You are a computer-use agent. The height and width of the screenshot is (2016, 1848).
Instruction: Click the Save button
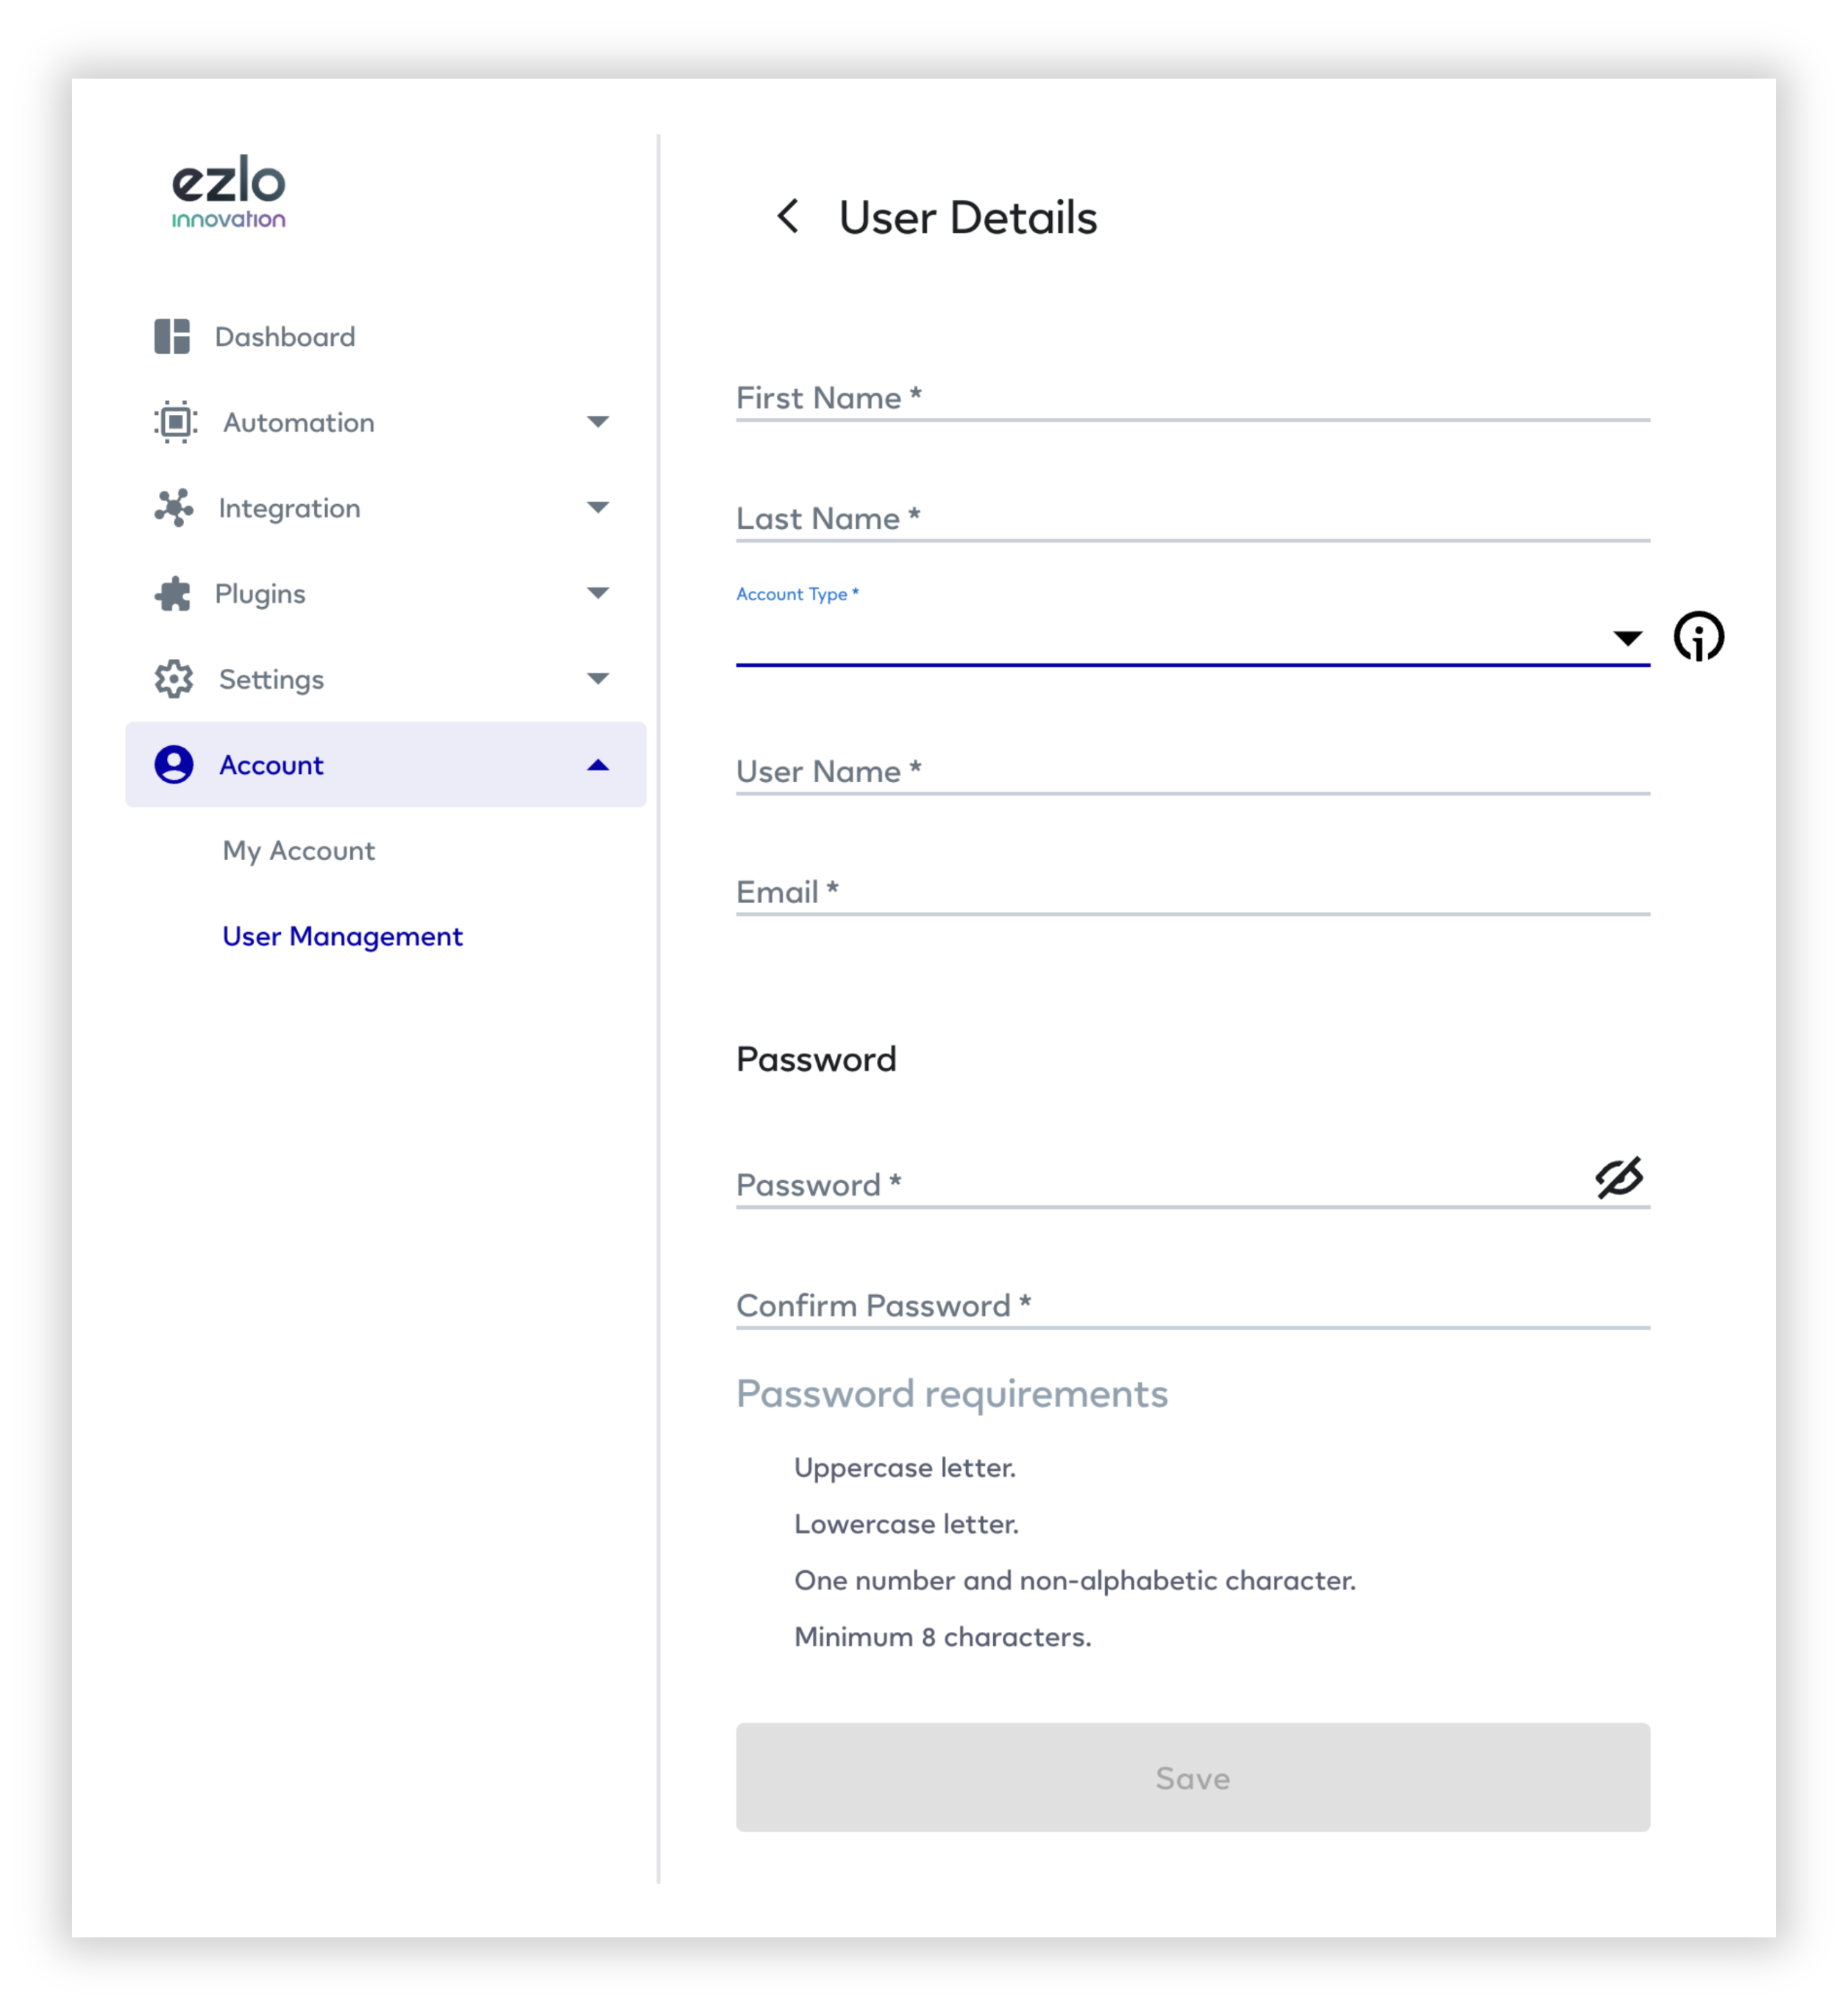click(x=1193, y=1777)
